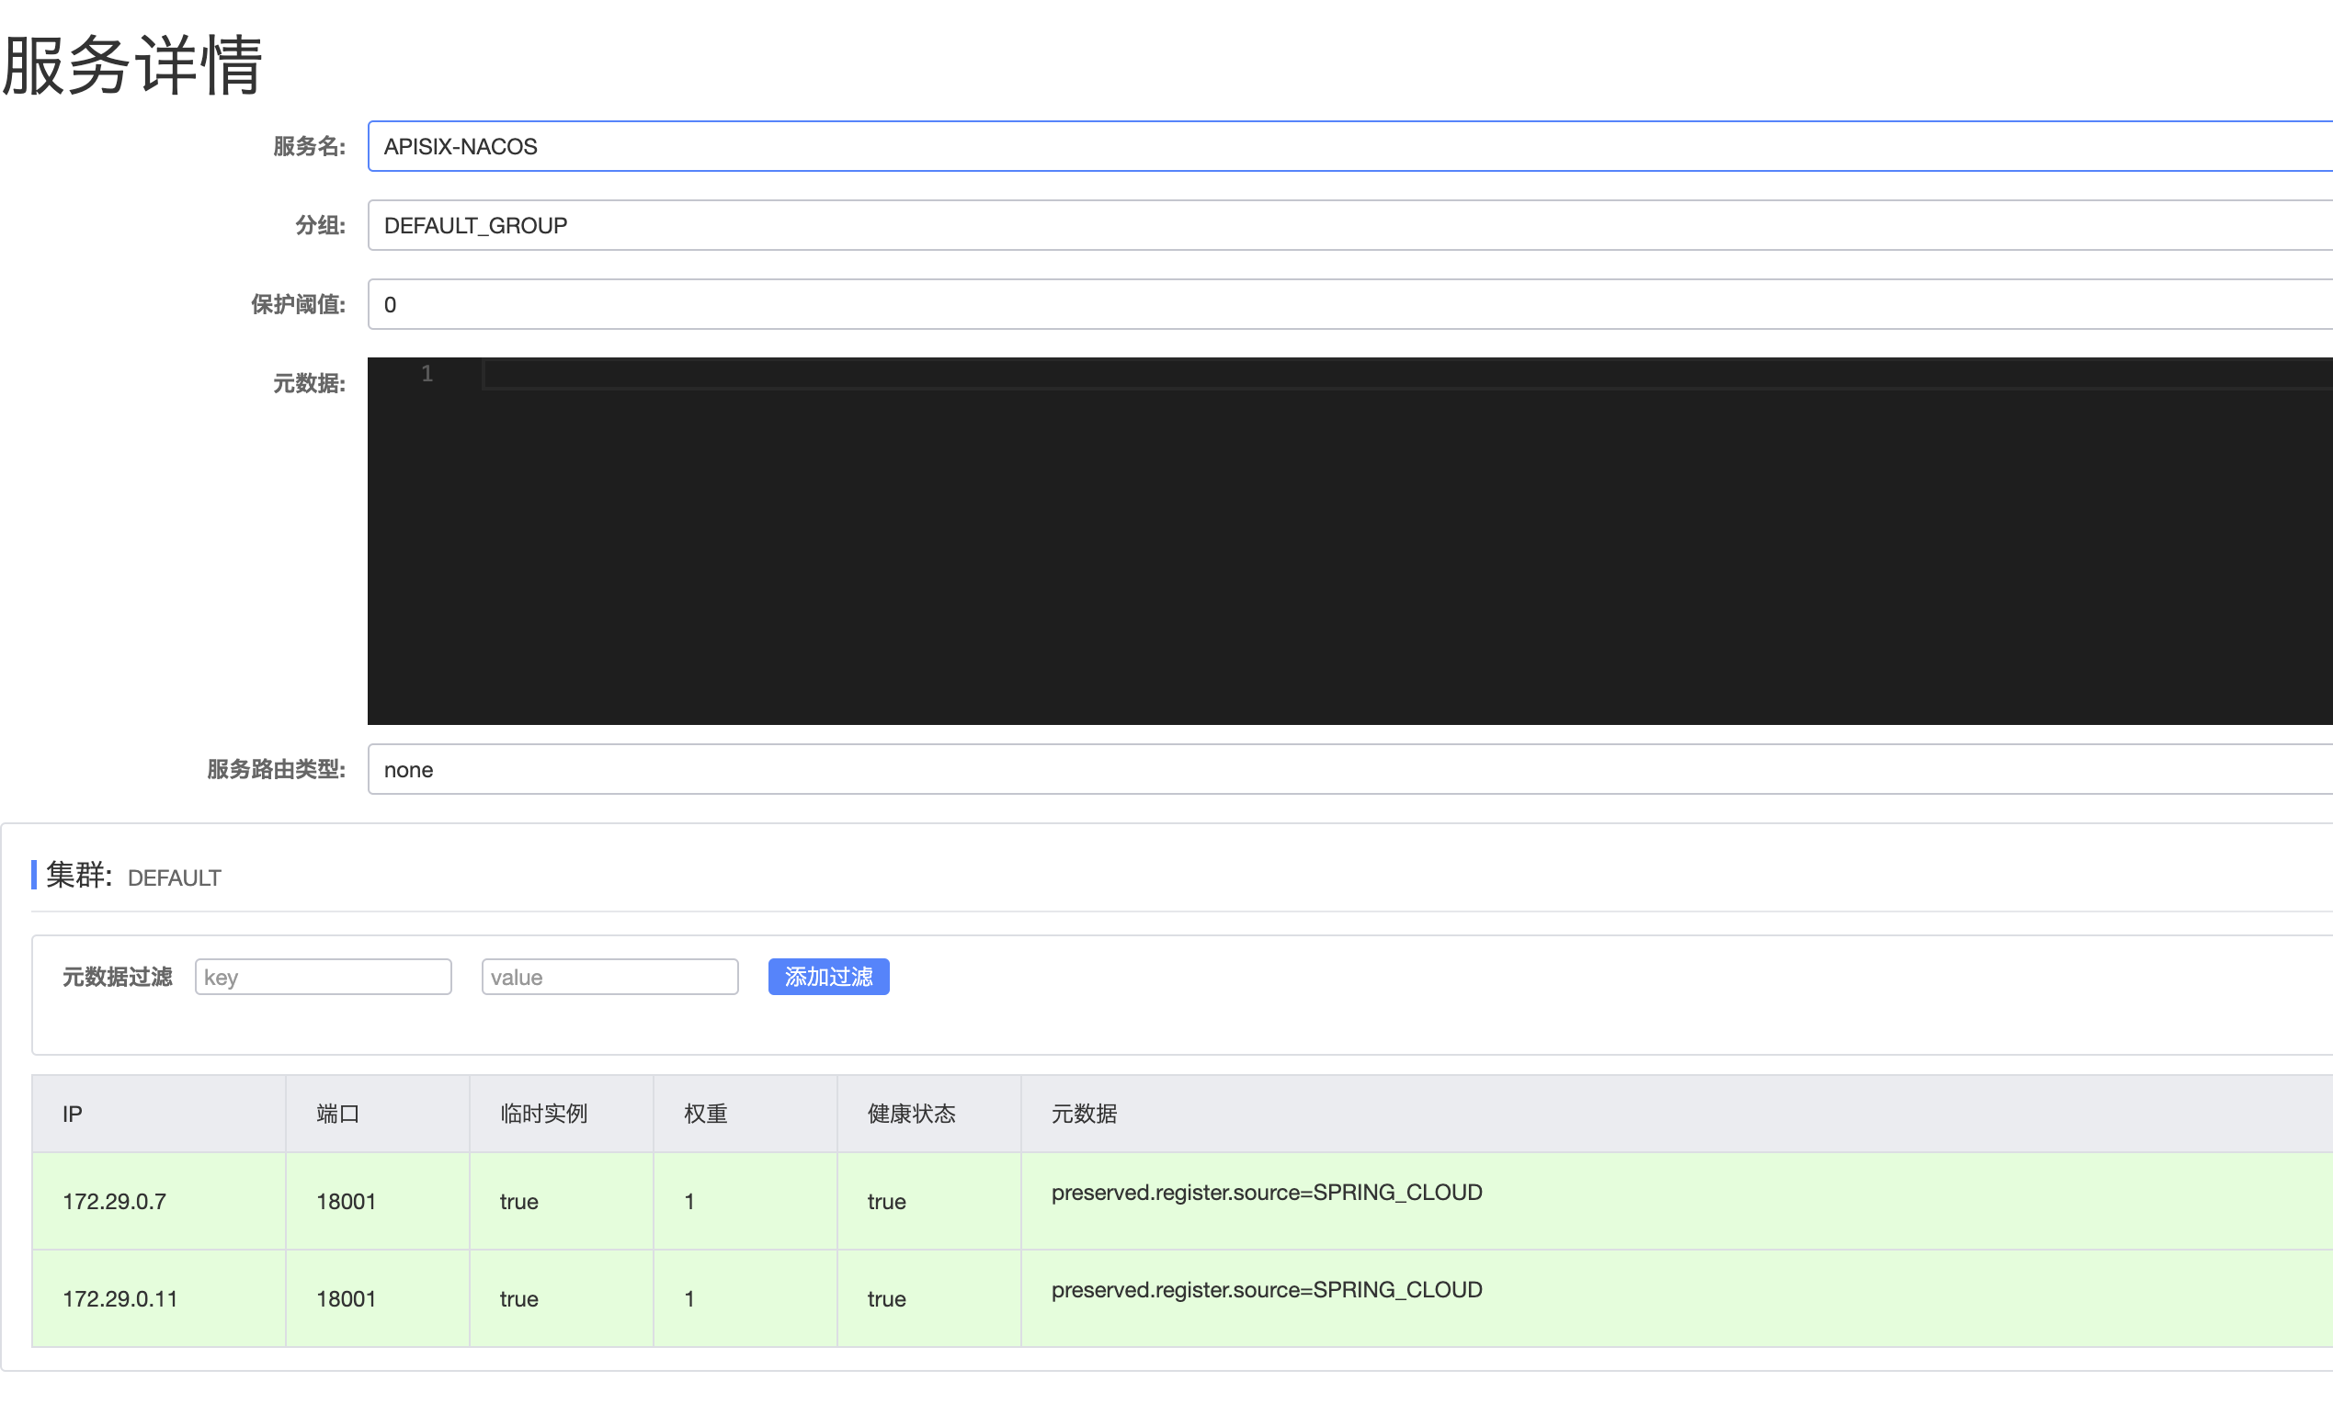Select the row with IP 172.29.0.7

tap(115, 1201)
